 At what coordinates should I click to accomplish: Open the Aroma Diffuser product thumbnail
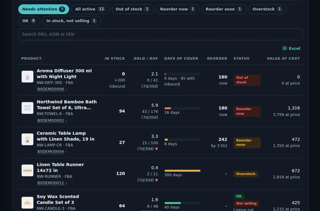pos(27,77)
